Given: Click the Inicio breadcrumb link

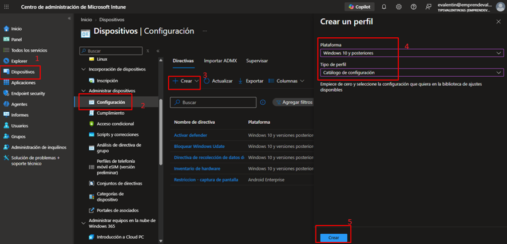Looking at the screenshot, I should [86, 19].
